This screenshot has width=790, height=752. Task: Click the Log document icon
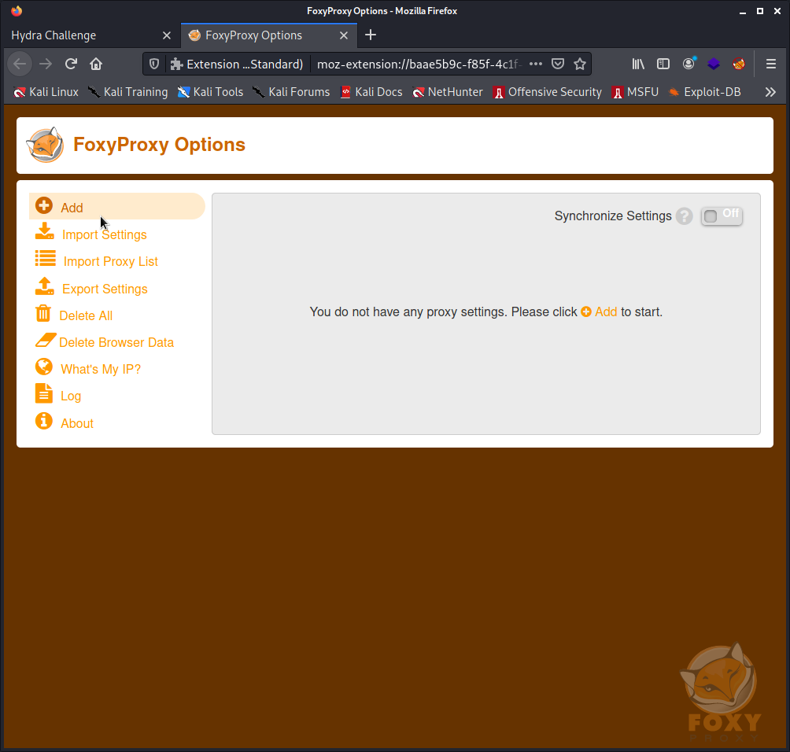coord(44,393)
